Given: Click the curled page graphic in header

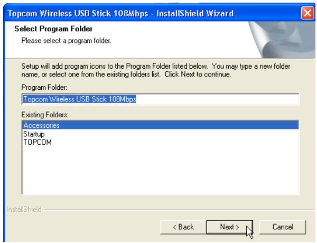Looking at the screenshot, I should tap(281, 40).
